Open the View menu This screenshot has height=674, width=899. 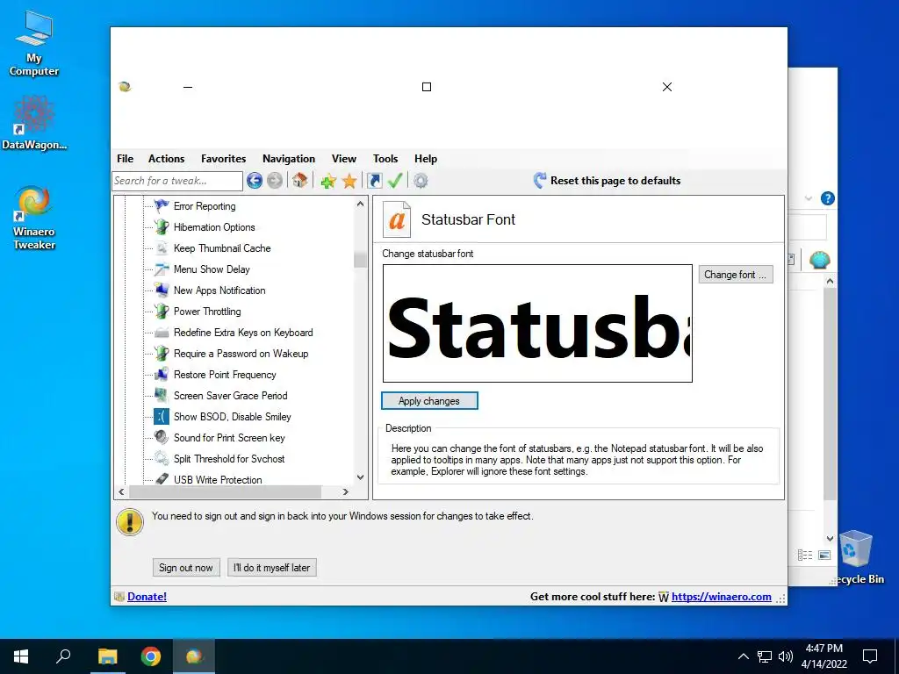[344, 159]
